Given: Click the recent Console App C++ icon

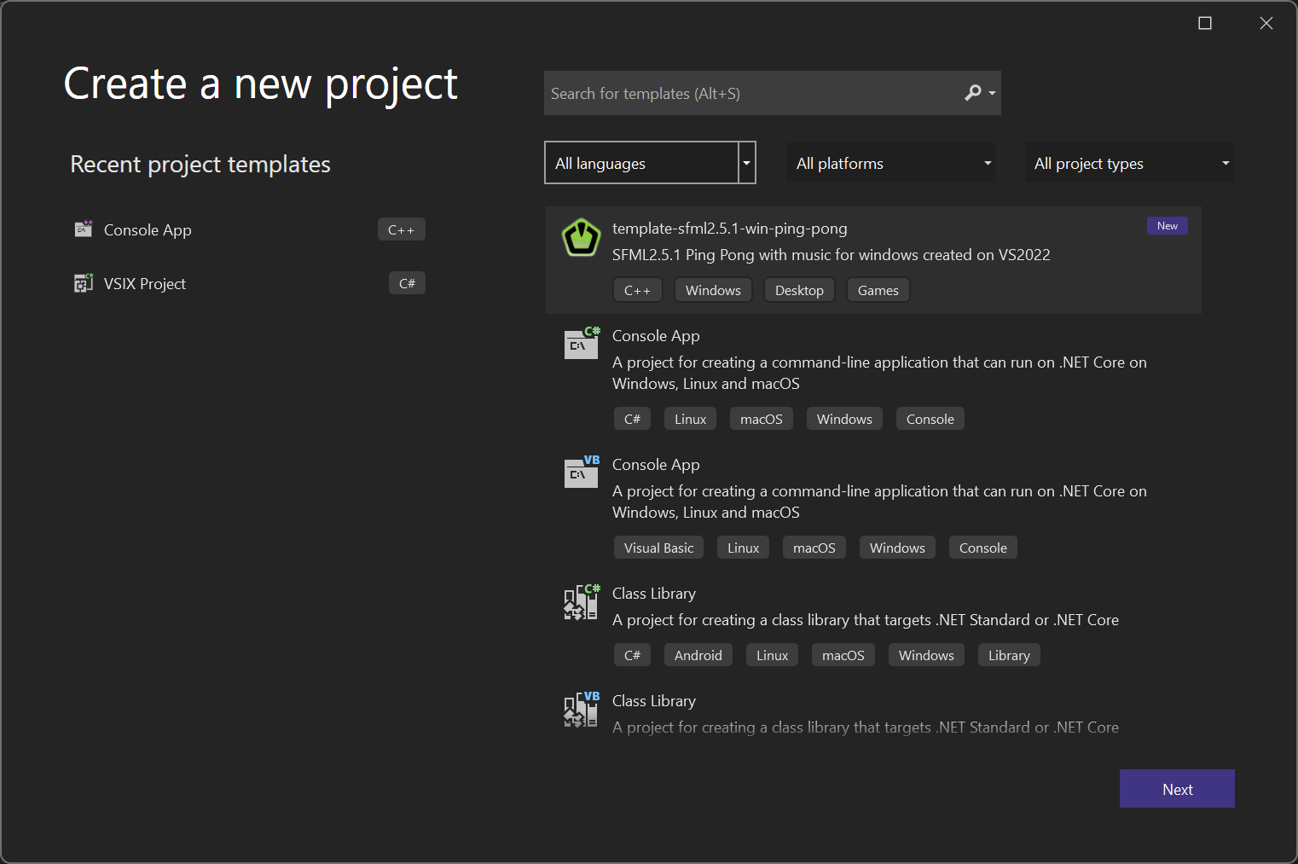Looking at the screenshot, I should pyautogui.click(x=83, y=229).
